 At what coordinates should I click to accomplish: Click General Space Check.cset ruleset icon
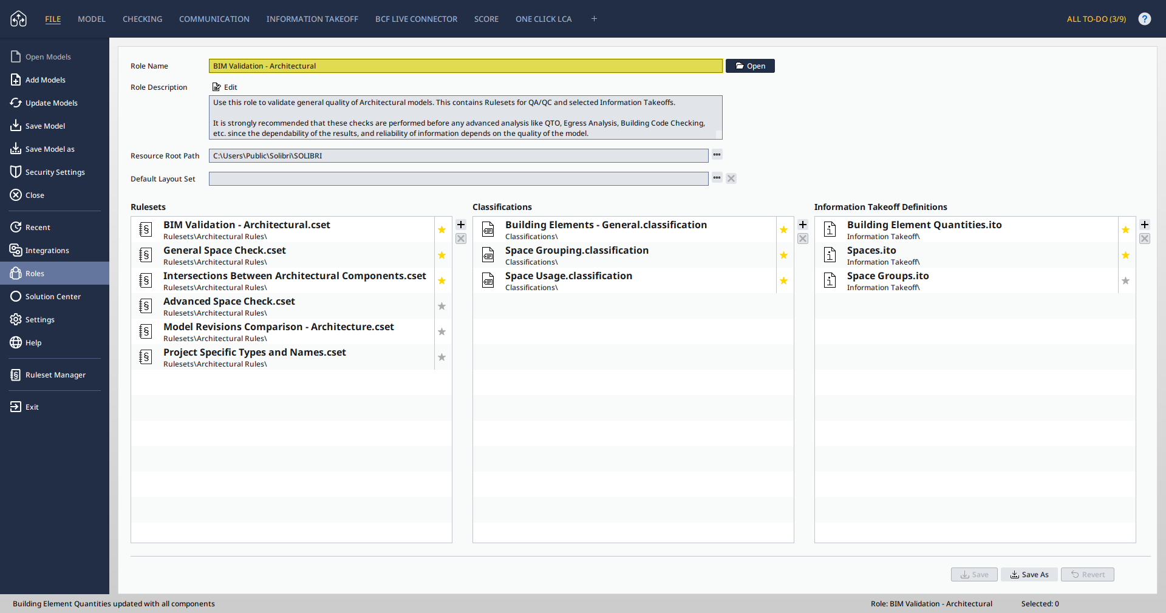click(x=145, y=255)
